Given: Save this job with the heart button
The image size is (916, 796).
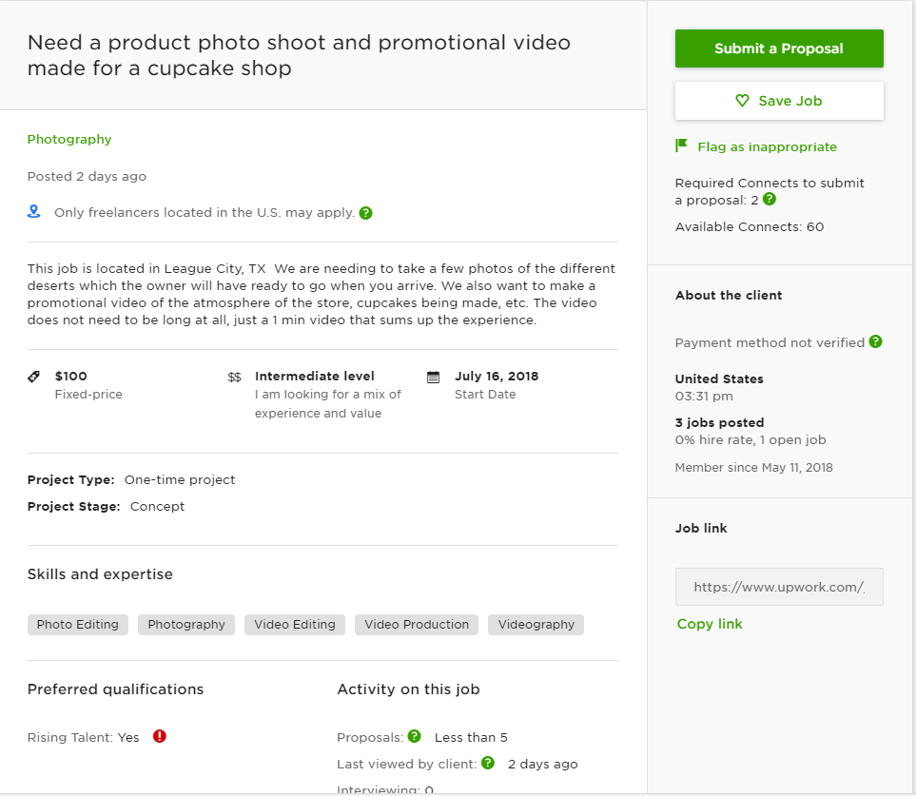Looking at the screenshot, I should click(779, 101).
